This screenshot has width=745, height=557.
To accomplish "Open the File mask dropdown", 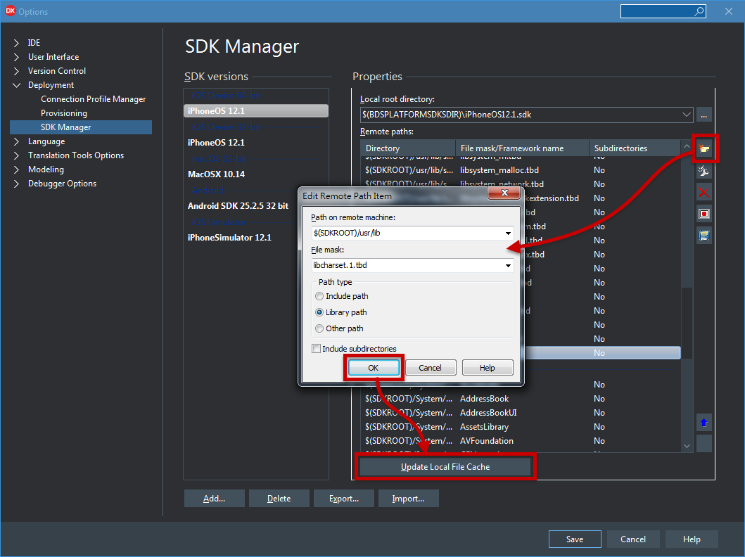I will pos(508,265).
